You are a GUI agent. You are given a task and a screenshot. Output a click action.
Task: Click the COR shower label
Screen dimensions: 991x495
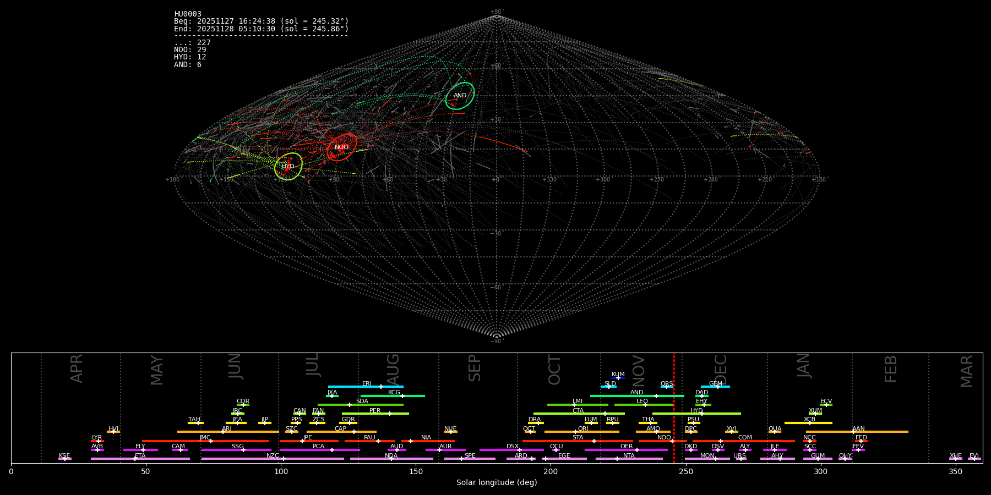click(x=243, y=402)
